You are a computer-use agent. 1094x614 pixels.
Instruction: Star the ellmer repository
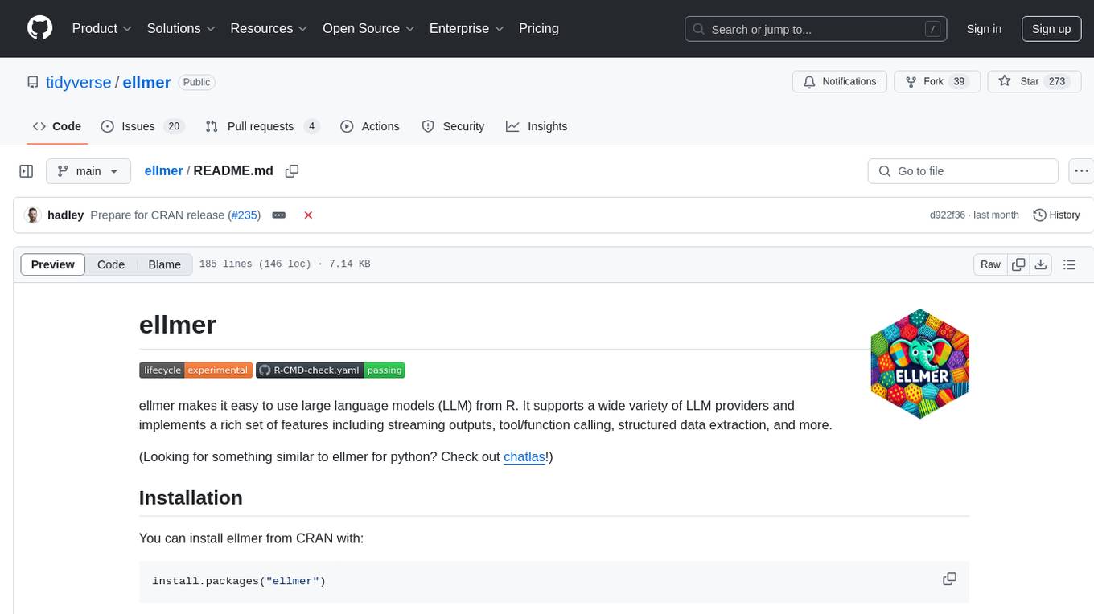pyautogui.click(x=1034, y=82)
